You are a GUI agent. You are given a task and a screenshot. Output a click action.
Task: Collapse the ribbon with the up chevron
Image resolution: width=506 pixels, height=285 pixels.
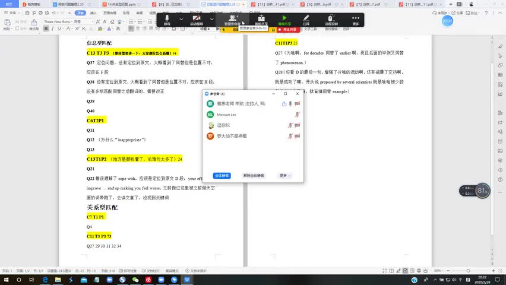(500, 13)
